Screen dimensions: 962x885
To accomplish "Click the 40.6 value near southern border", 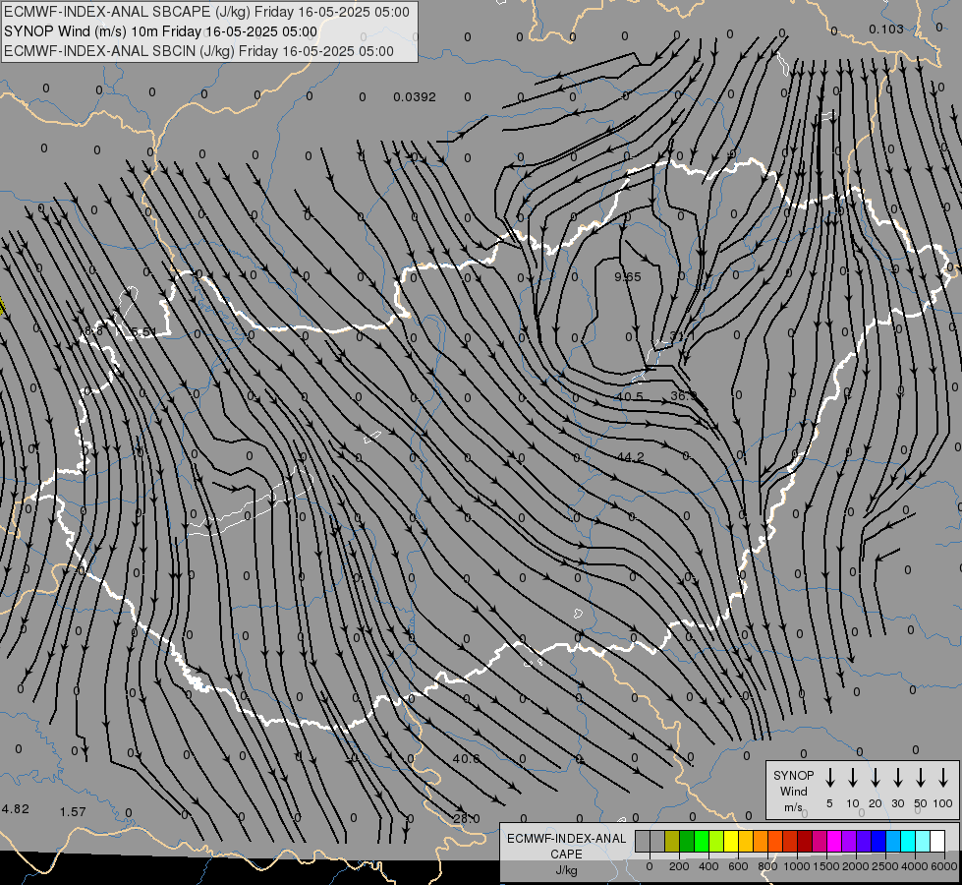I will coord(467,758).
